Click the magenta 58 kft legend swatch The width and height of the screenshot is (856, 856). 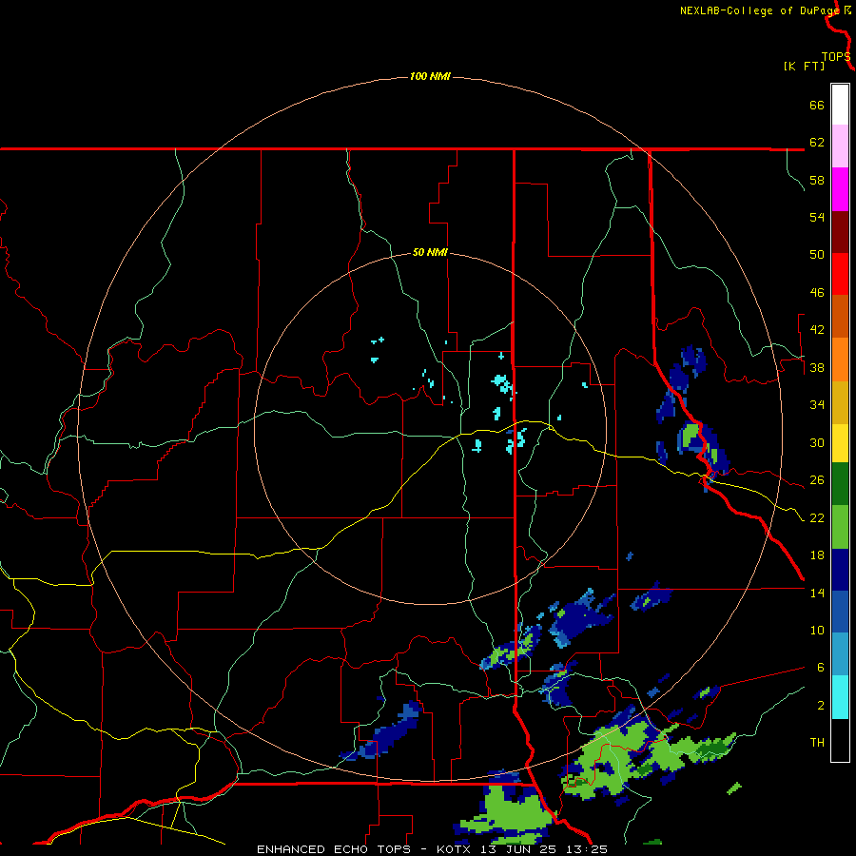coord(840,189)
